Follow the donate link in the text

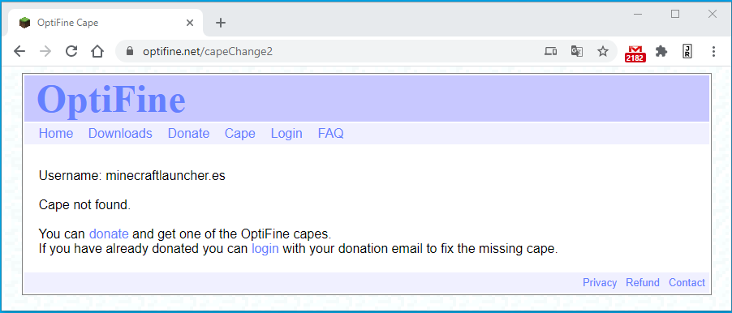point(109,234)
